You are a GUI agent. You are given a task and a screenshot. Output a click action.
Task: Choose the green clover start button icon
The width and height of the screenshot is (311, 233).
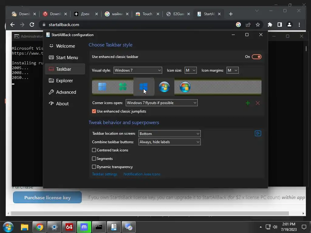pos(123,87)
